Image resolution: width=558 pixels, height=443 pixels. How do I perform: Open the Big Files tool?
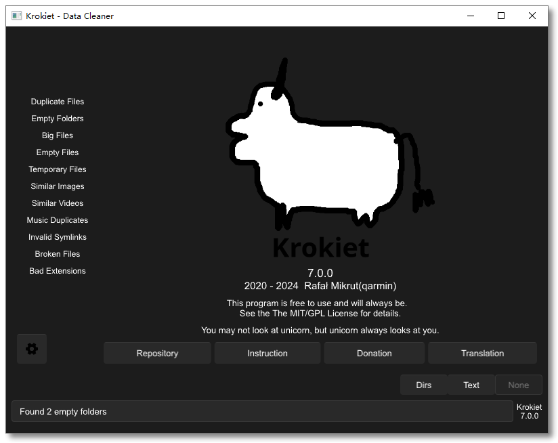[x=58, y=135]
